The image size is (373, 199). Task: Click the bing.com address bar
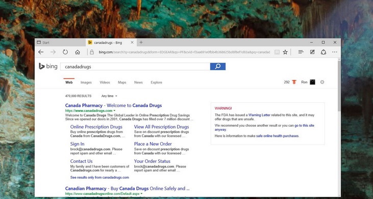pyautogui.click(x=184, y=52)
